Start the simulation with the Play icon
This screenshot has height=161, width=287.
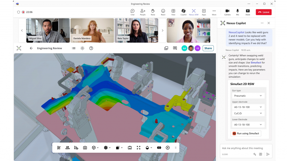tap(168, 148)
